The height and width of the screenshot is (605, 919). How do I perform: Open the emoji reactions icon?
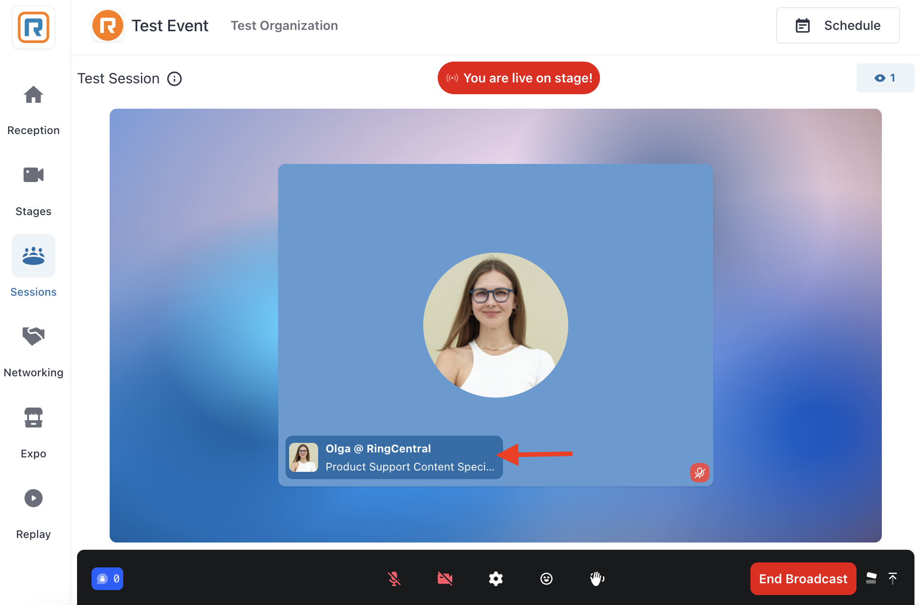(x=547, y=578)
